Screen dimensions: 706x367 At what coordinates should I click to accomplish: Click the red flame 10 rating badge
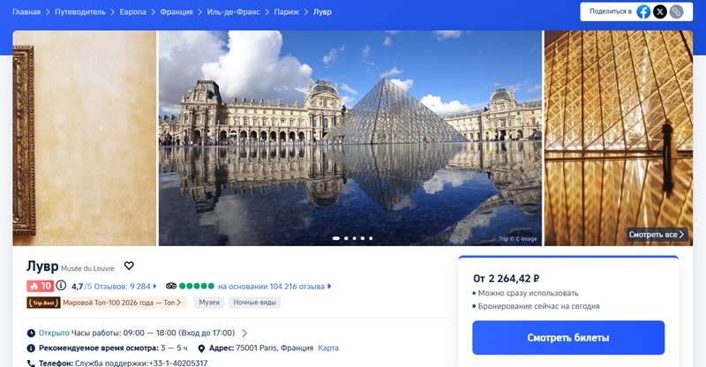(40, 286)
